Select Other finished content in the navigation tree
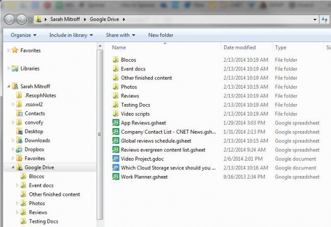Screen dimensions: 331x227 point(54,194)
